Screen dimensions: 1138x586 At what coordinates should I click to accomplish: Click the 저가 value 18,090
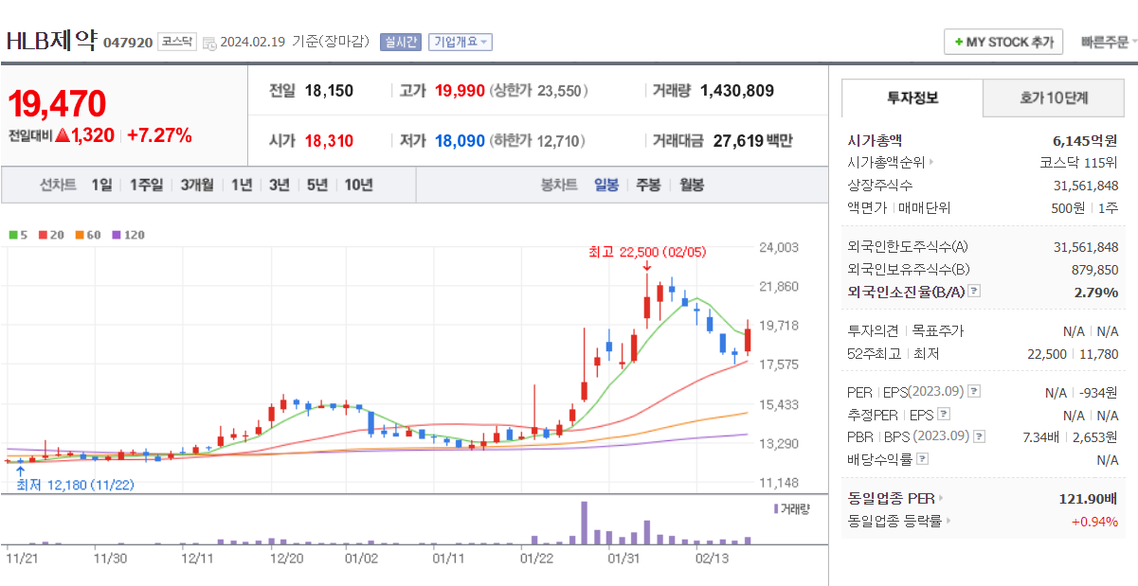tap(461, 141)
